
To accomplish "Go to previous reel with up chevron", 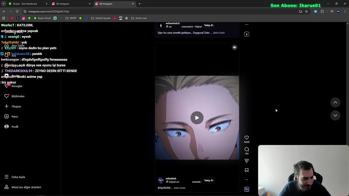I will coord(335,102).
